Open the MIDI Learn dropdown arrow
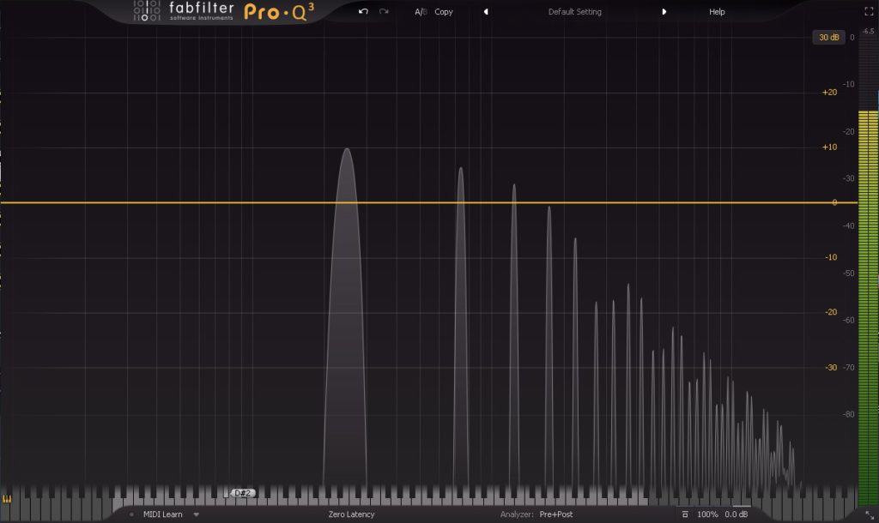Viewport: 879px width, 523px height. click(197, 514)
